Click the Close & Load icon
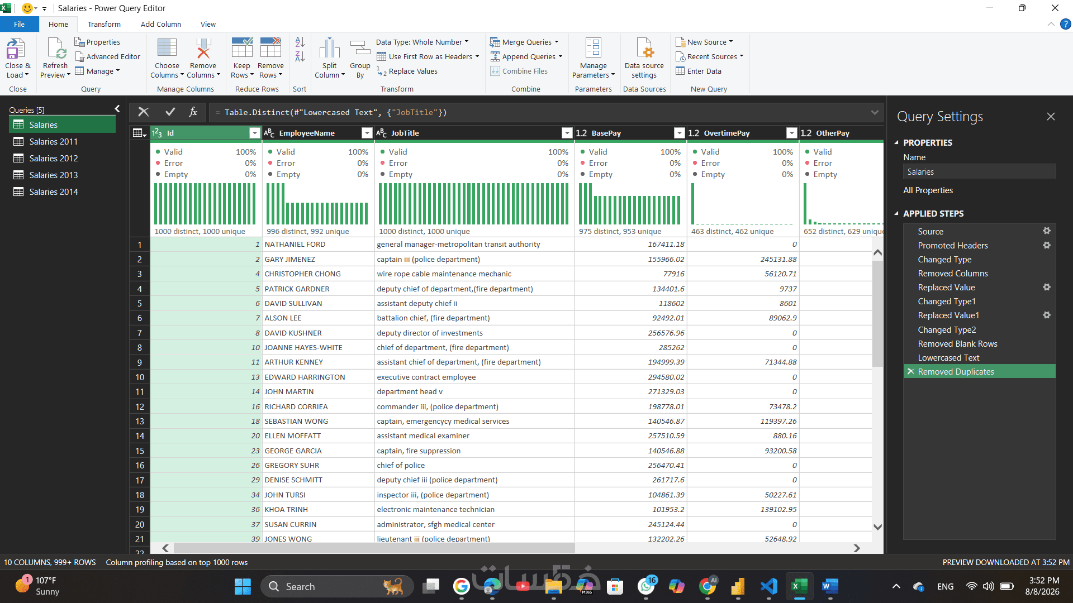This screenshot has width=1073, height=603. click(16, 49)
